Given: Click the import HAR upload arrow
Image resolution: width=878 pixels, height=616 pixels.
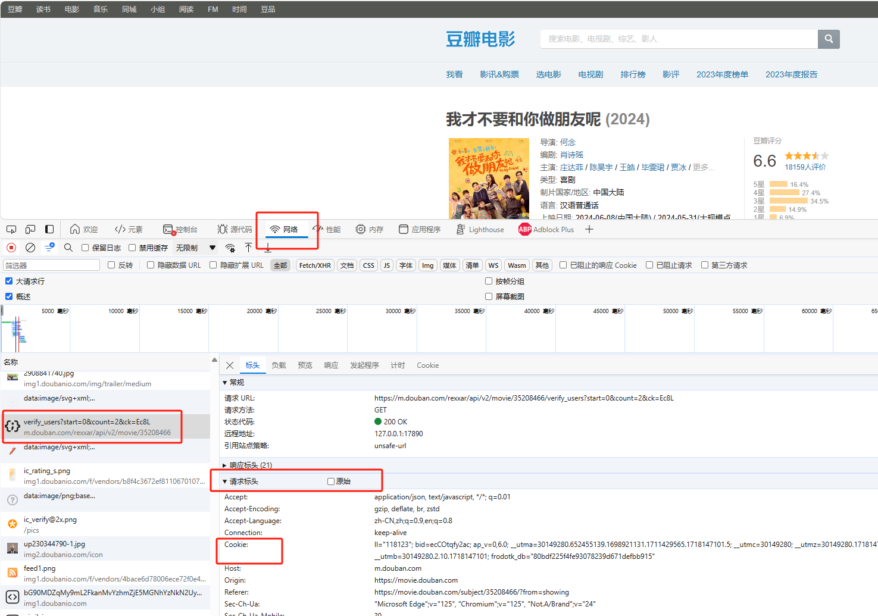Looking at the screenshot, I should click(x=248, y=248).
